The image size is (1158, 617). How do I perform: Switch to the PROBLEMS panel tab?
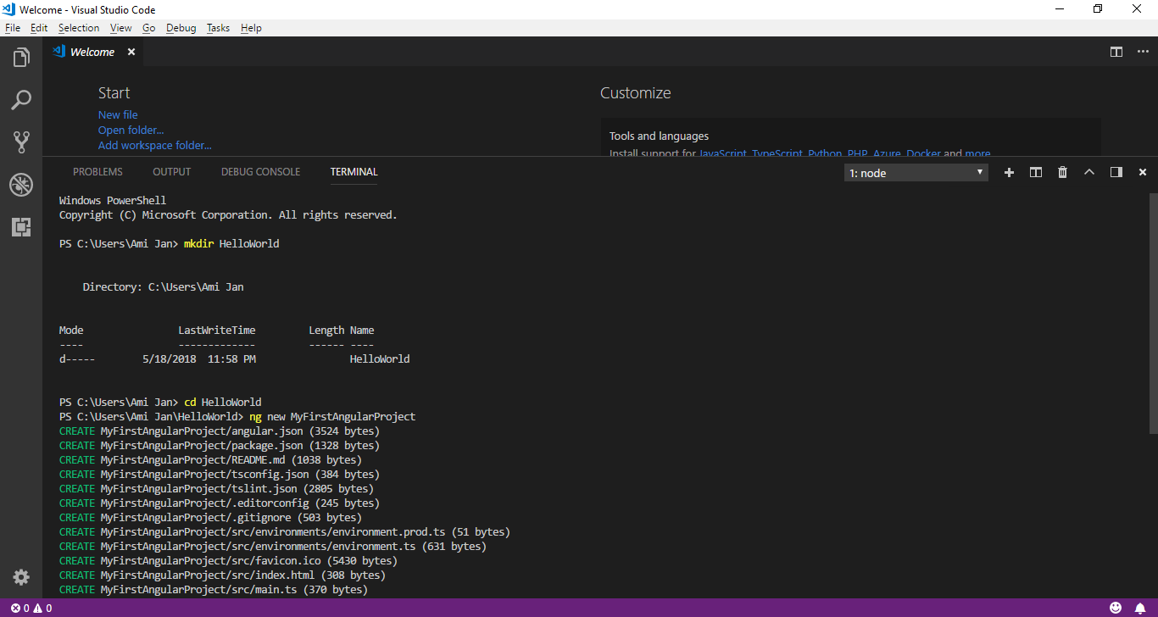pyautogui.click(x=97, y=172)
